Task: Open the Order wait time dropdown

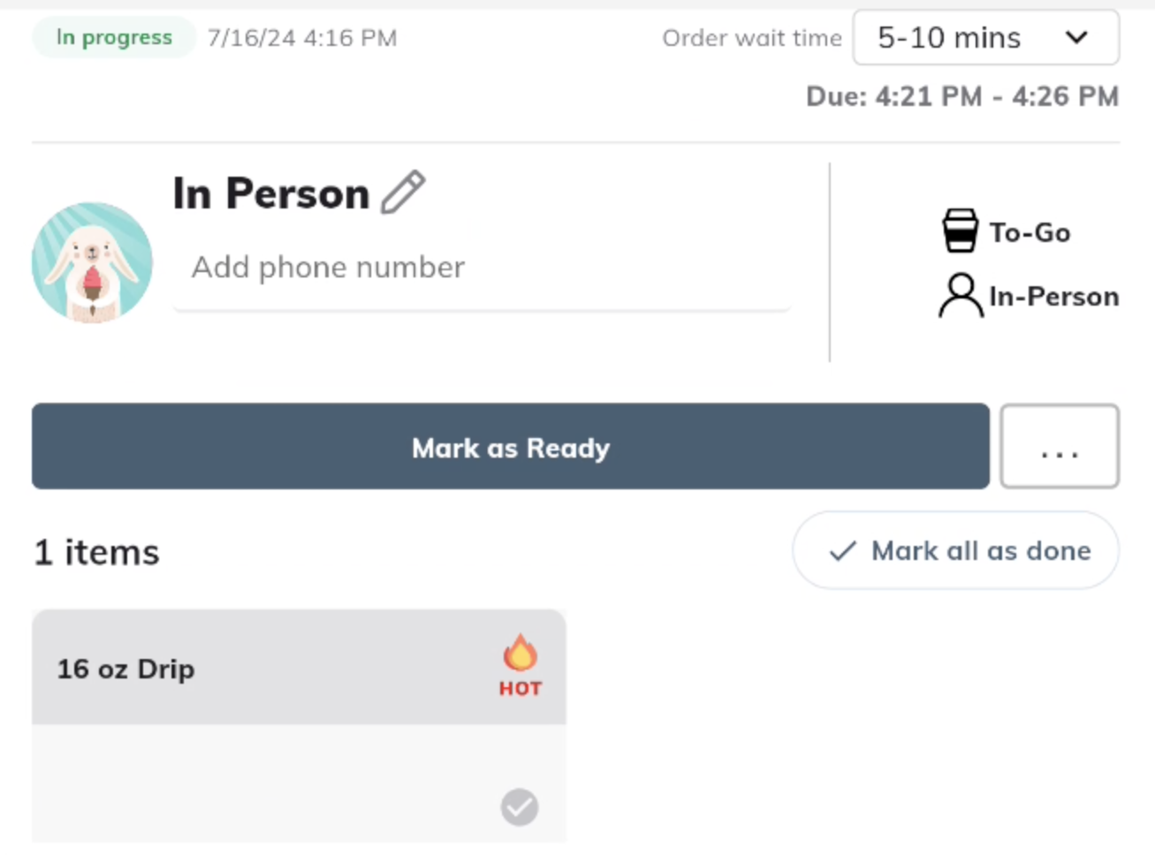Action: coord(985,37)
